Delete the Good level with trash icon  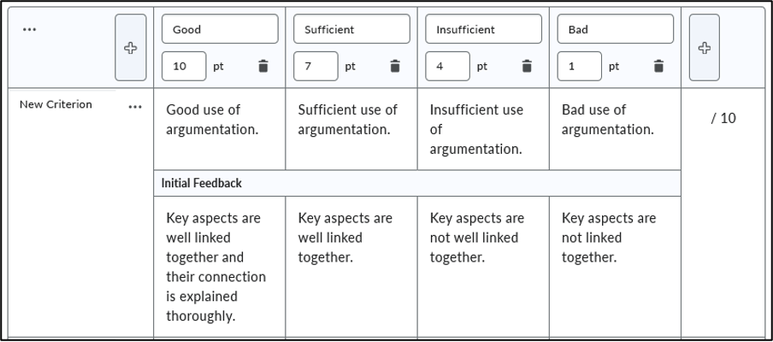[x=263, y=66]
